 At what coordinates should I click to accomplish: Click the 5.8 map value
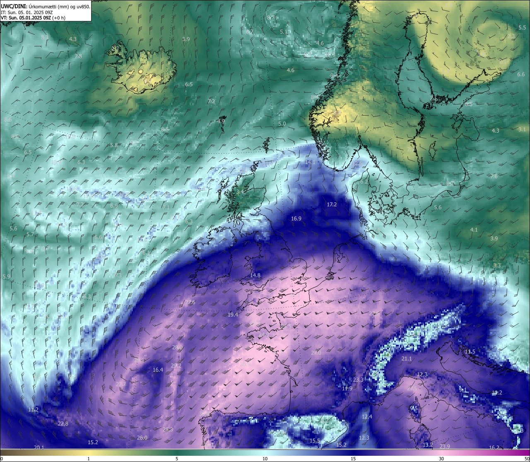[114, 145]
